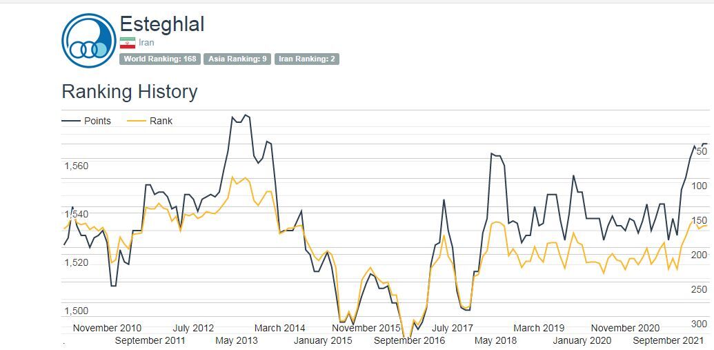Screen dimensions: 714x350
Task: Toggle the Points series in legend
Action: (x=97, y=121)
